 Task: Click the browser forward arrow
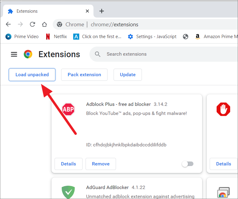pyautogui.click(x=20, y=24)
